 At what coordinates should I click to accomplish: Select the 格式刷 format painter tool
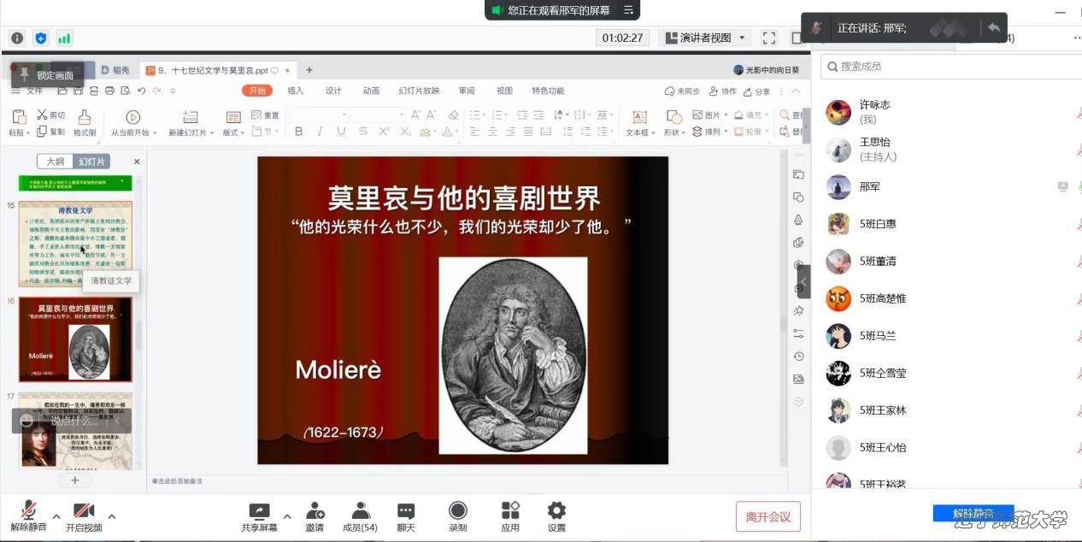(85, 124)
